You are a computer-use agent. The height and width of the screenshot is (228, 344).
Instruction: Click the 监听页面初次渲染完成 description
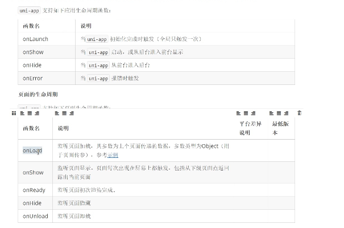(x=86, y=190)
